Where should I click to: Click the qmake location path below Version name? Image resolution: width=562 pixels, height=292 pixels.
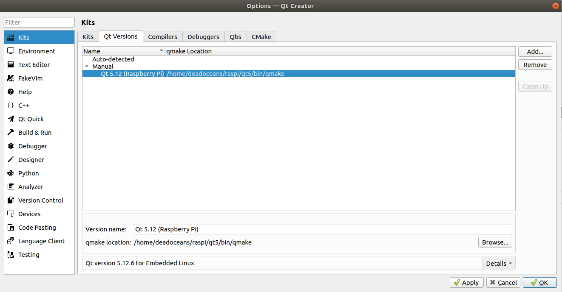(x=193, y=242)
